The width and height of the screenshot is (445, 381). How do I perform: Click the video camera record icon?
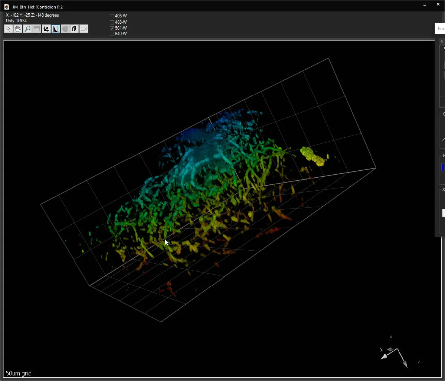pyautogui.click(x=84, y=29)
